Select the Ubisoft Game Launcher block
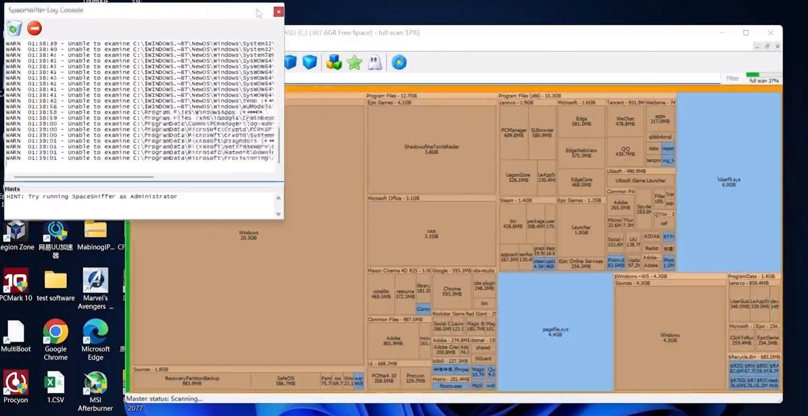 pos(640,181)
